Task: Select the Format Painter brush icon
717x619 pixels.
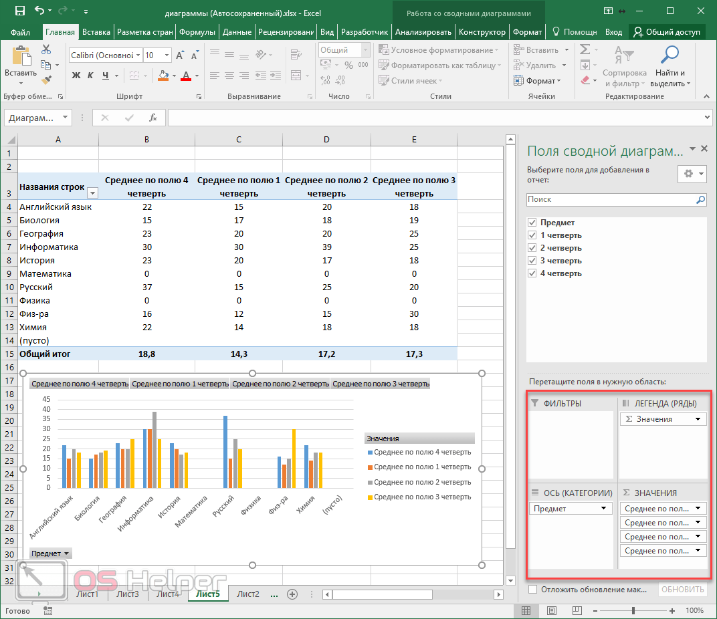Action: click(46, 80)
